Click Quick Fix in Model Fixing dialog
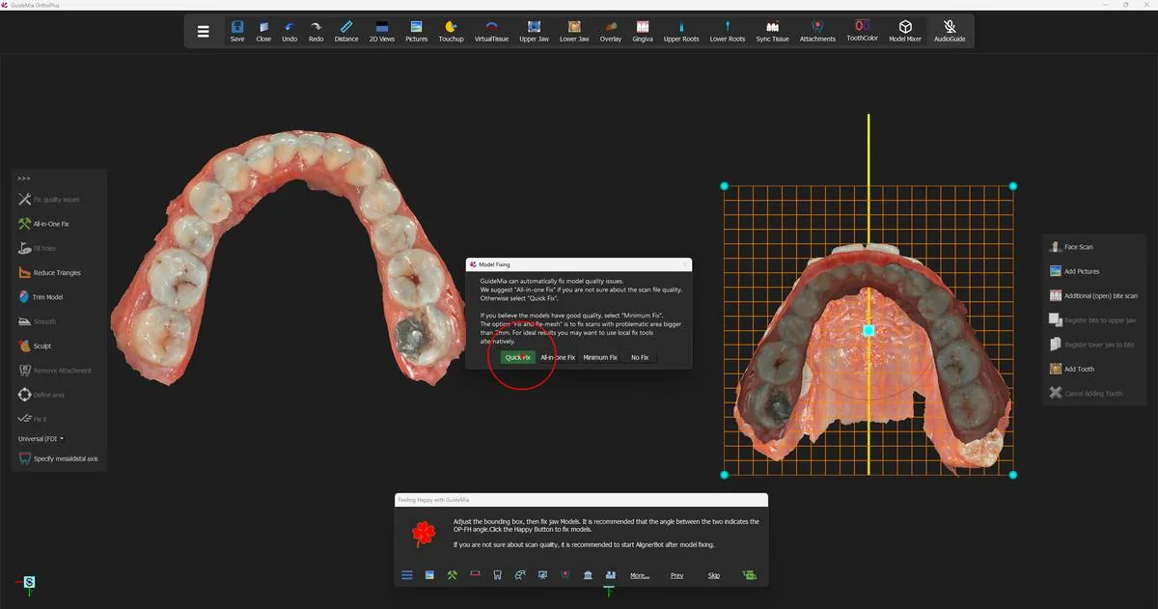The image size is (1158, 609). point(517,357)
